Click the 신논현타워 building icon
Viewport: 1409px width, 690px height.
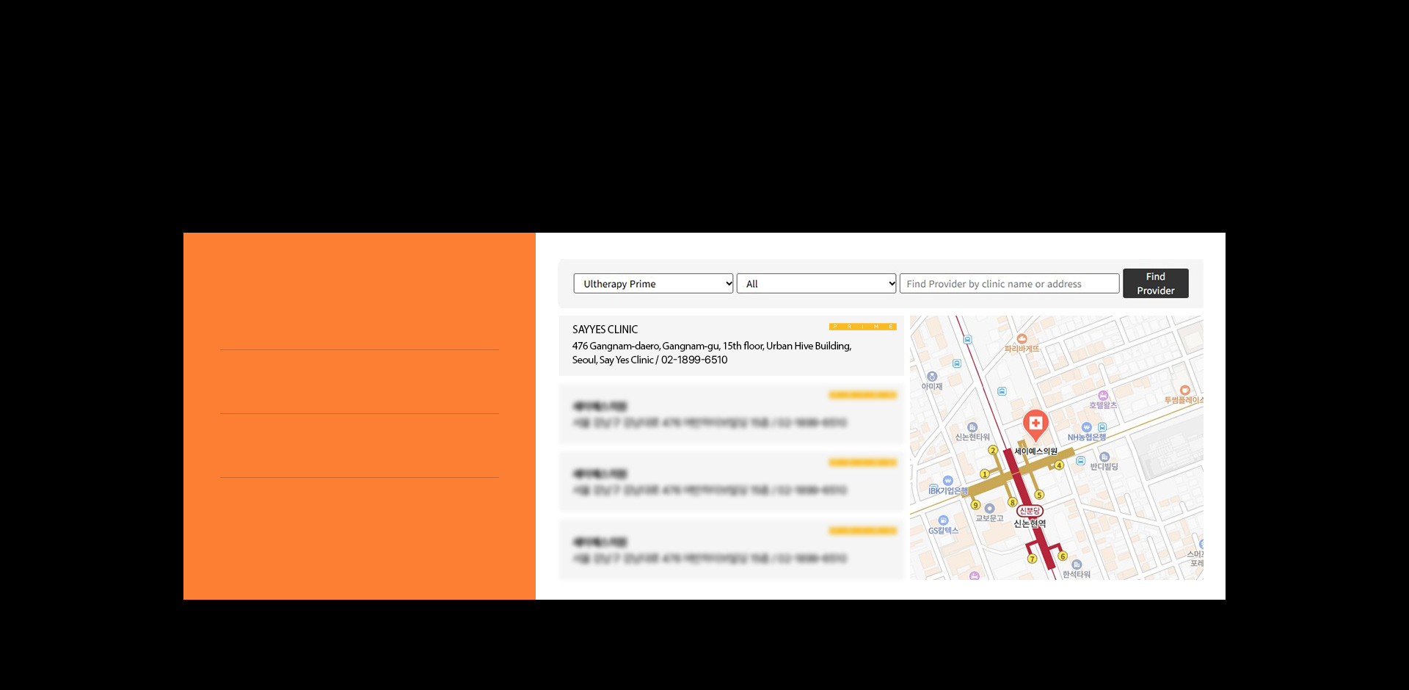pyautogui.click(x=972, y=427)
